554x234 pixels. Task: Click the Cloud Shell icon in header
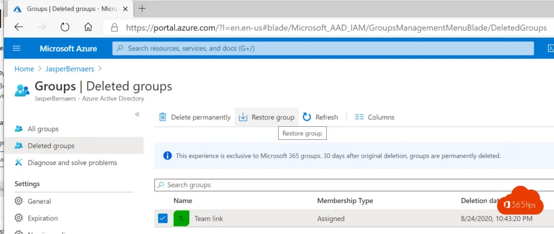[x=550, y=49]
